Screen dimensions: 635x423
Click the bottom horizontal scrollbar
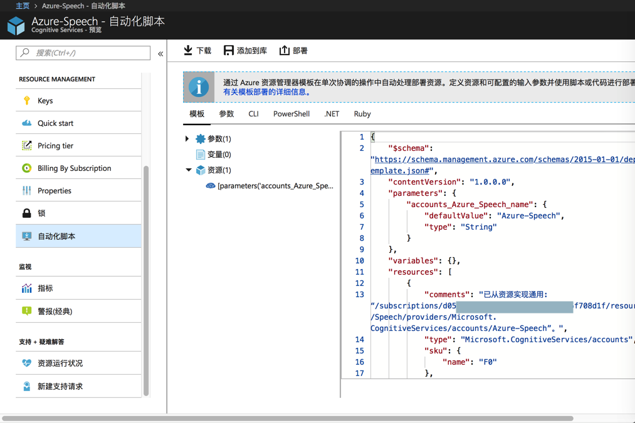288,419
